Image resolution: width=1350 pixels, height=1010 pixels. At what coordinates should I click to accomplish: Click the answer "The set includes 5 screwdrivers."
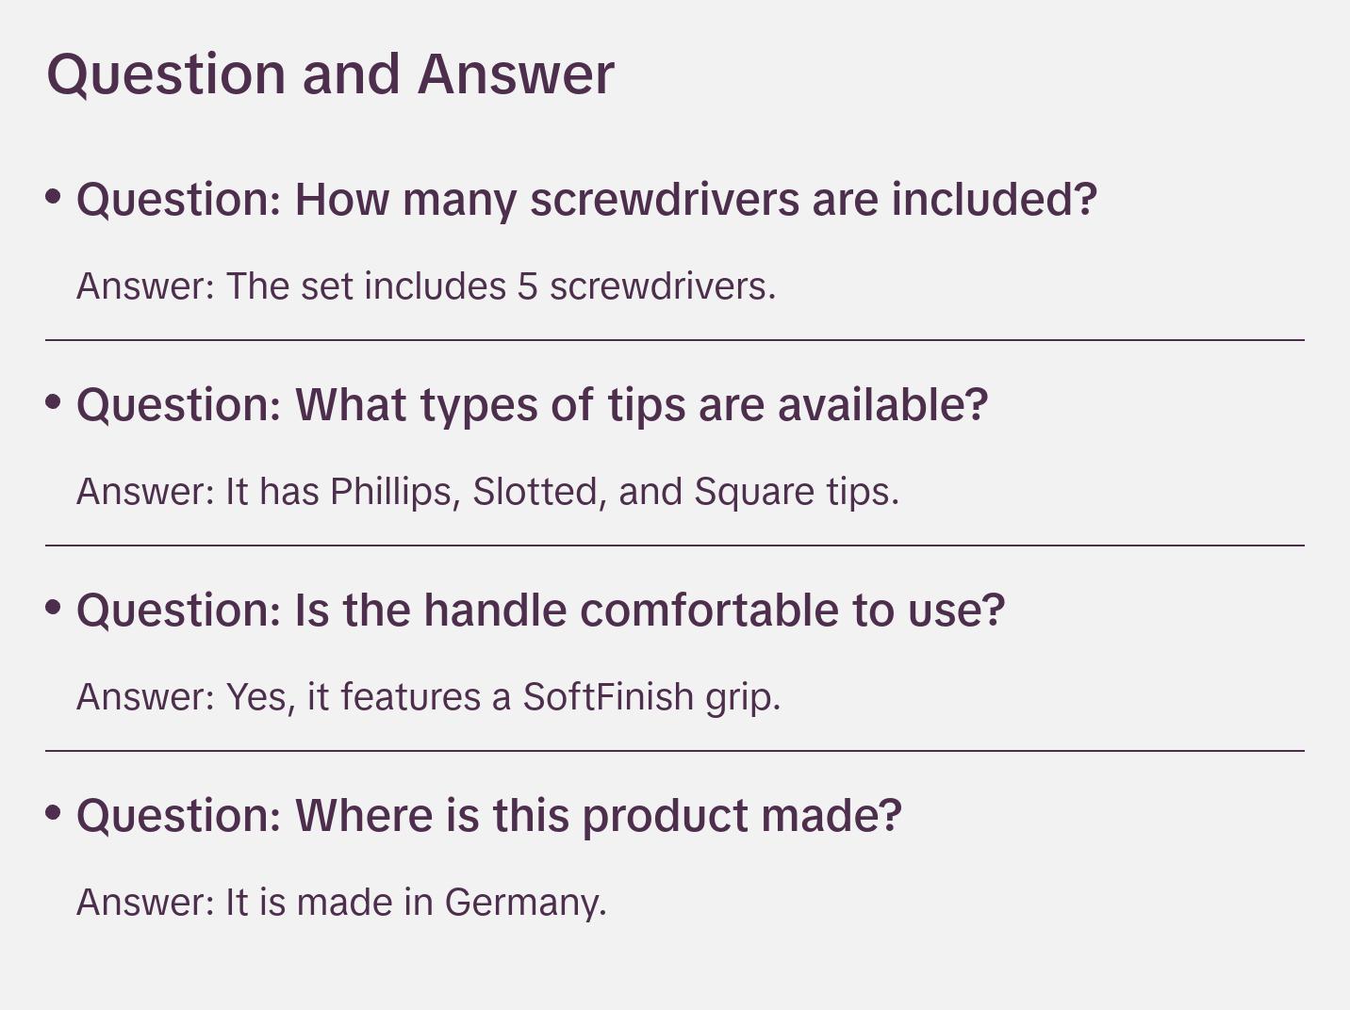(426, 286)
